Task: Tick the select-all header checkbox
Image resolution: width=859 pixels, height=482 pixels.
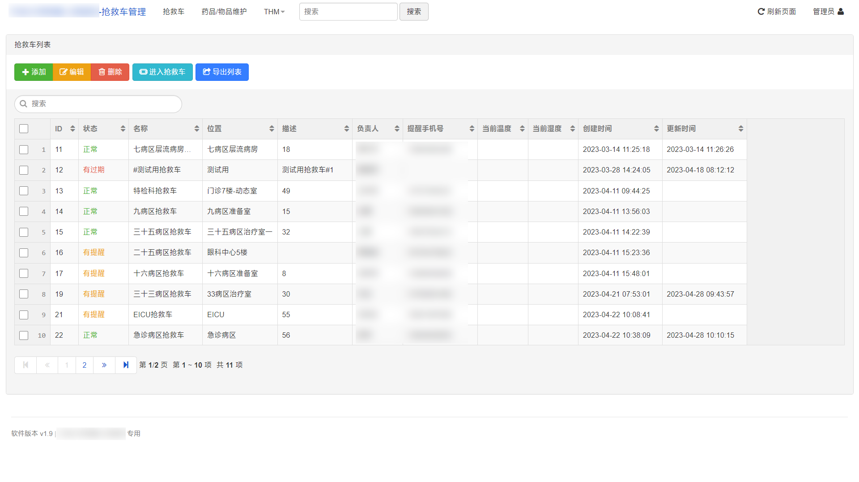Action: coord(24,129)
